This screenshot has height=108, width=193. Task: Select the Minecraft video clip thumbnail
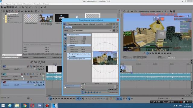[46, 18]
